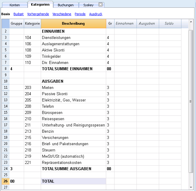The image size is (196, 191).
Task: Select the Elektrizität, Gas, Wasser cell
Action: (x=73, y=100)
